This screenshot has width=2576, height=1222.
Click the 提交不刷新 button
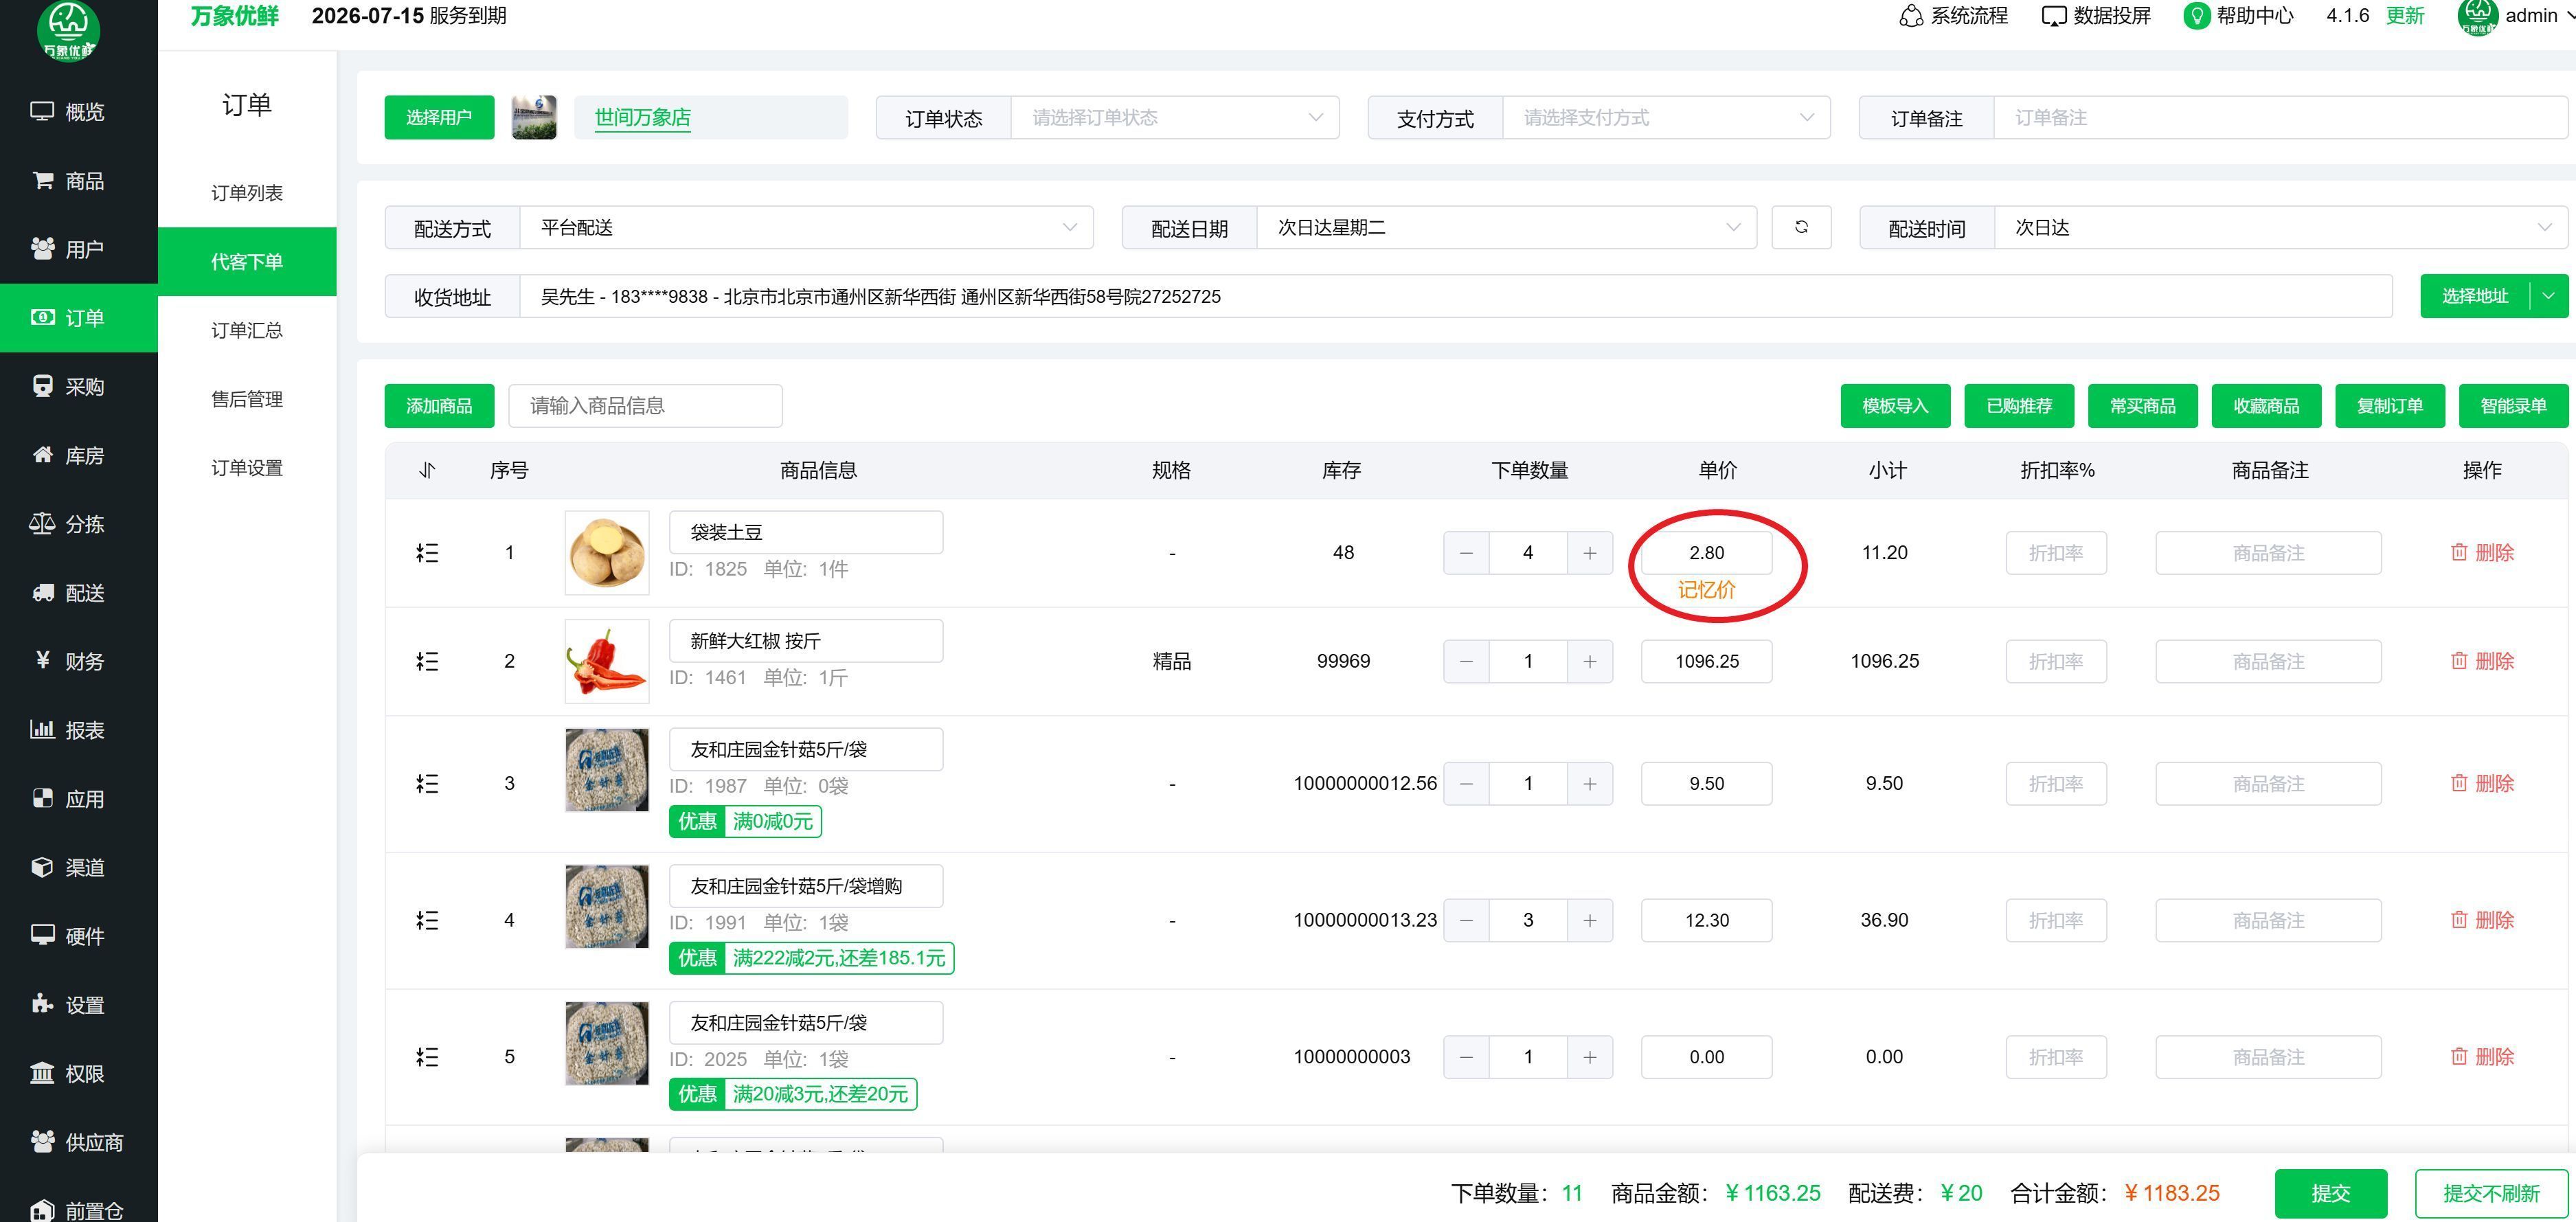(2491, 1193)
